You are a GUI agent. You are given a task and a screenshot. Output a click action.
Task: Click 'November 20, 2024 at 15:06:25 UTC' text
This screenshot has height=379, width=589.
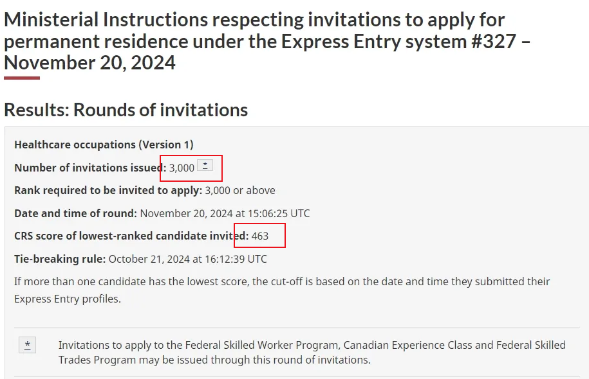tap(225, 213)
